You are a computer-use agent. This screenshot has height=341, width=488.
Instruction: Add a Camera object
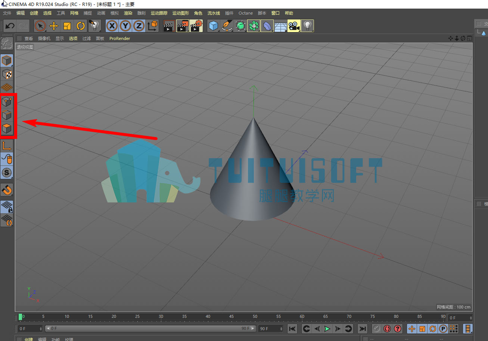coord(294,26)
